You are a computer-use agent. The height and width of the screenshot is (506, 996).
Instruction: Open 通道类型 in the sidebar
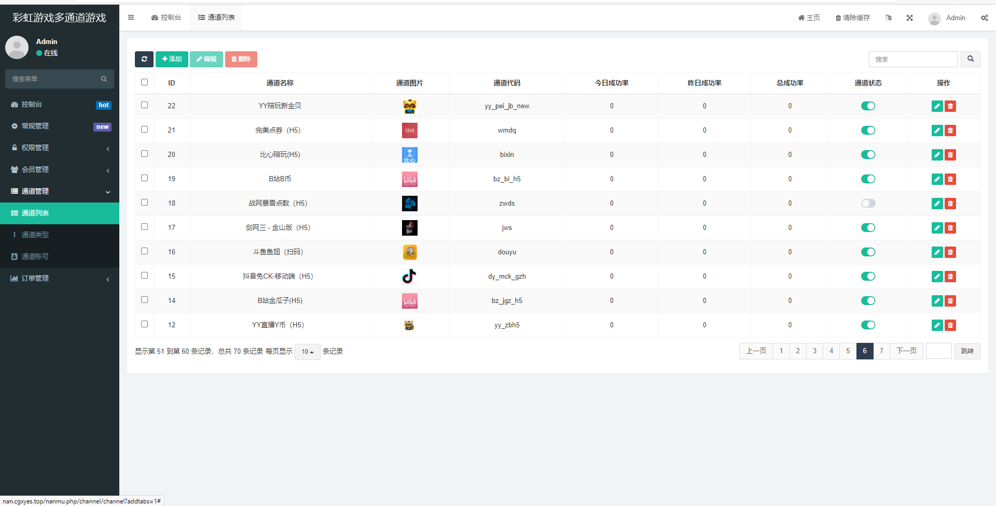click(35, 235)
